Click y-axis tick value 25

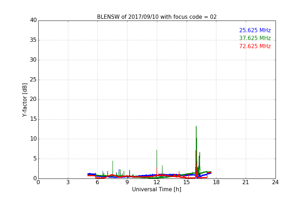(x=33, y=79)
